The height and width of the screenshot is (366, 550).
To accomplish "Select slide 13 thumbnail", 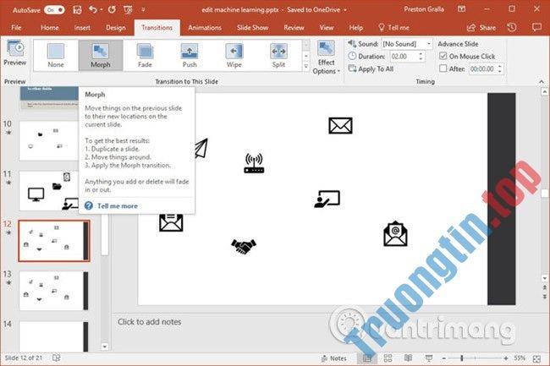I will (54, 291).
